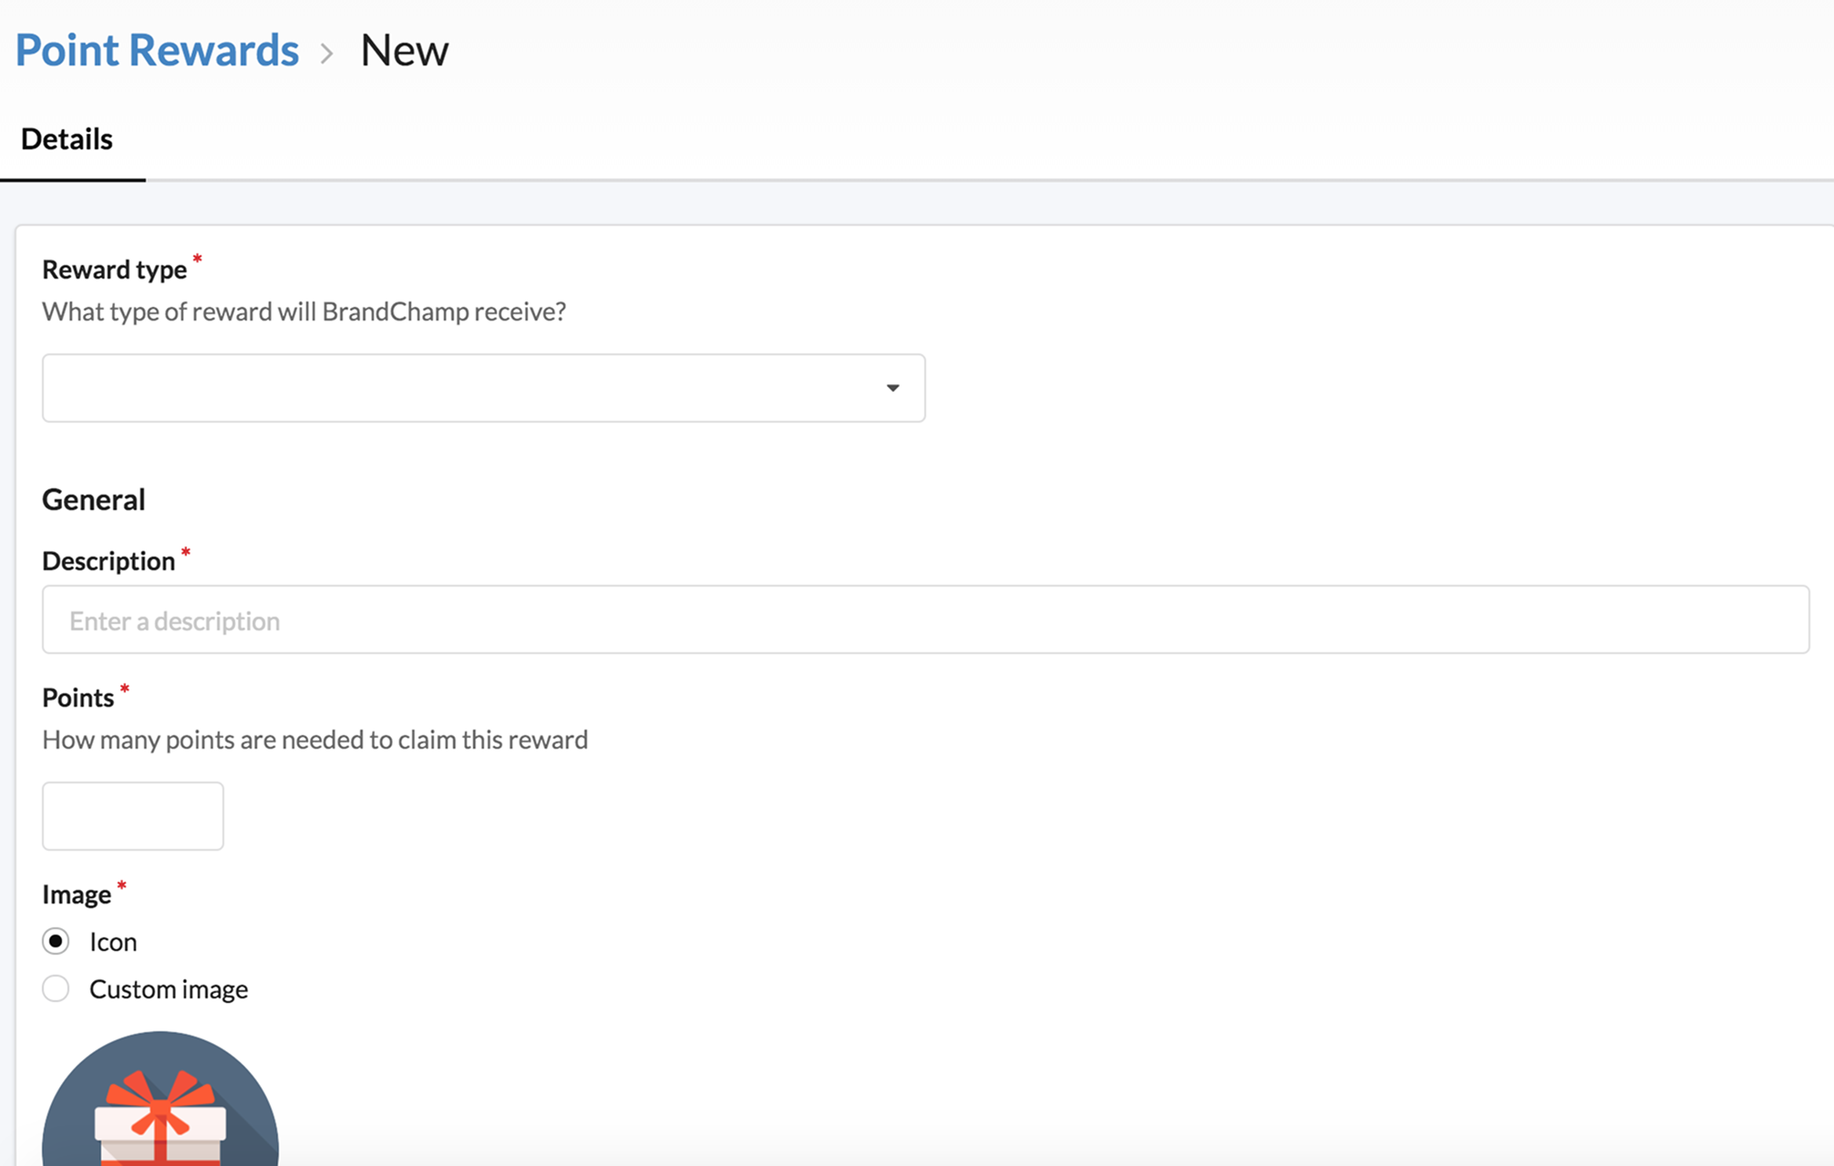Click into the Points number field
The height and width of the screenshot is (1166, 1834).
pyautogui.click(x=133, y=816)
